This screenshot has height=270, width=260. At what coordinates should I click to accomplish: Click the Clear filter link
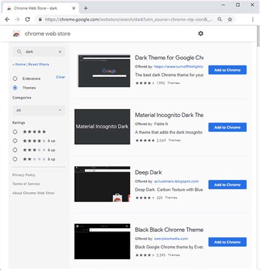(x=60, y=77)
